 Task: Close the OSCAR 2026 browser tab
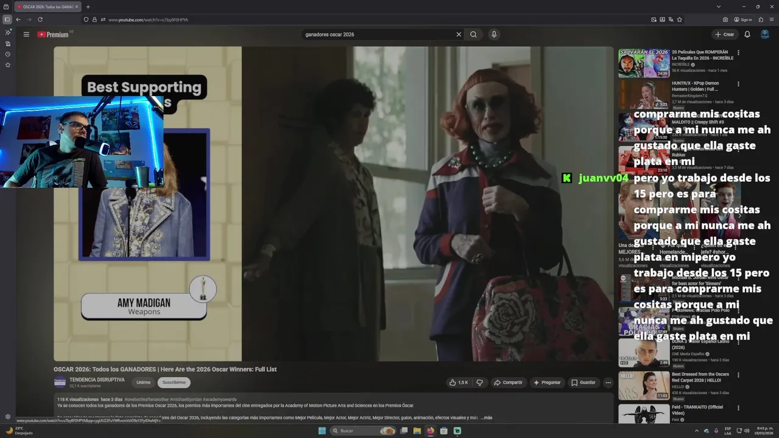coord(77,7)
